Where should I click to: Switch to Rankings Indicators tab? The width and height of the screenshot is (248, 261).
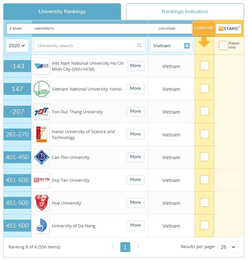185,12
